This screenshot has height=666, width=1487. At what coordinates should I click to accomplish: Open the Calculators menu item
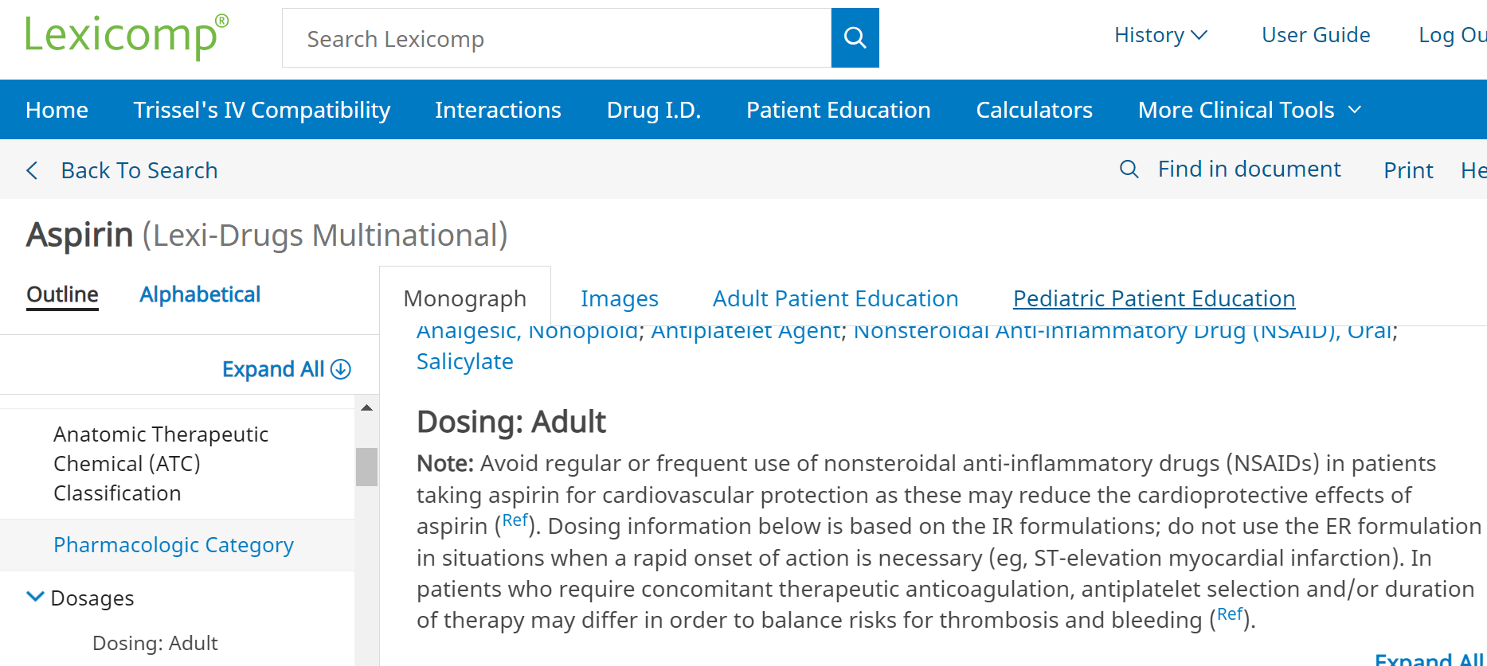pos(1034,110)
